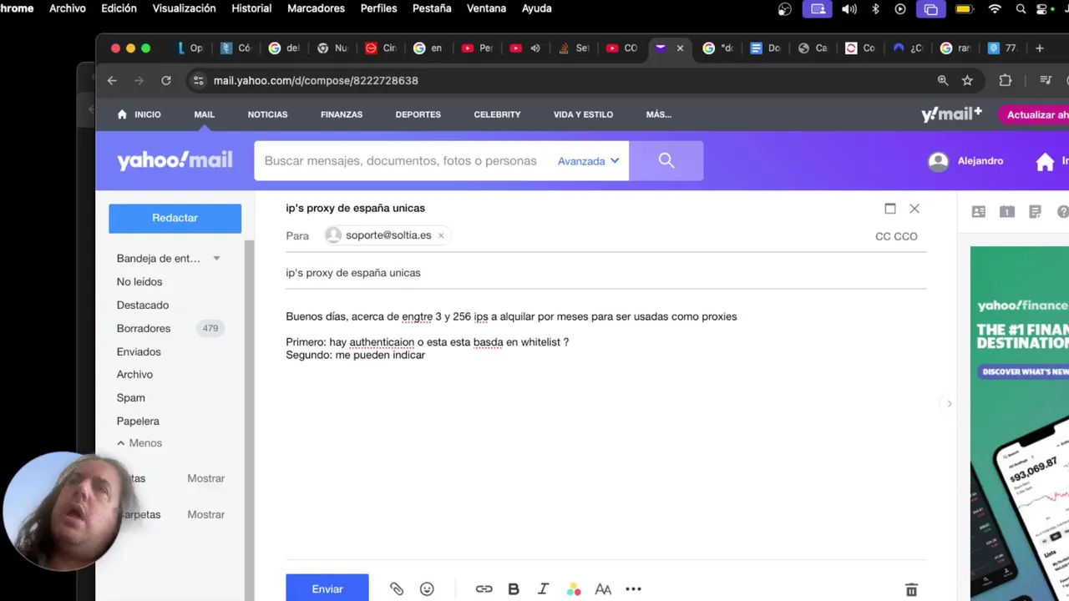Collapse the right ad panel chevron
The width and height of the screenshot is (1069, 601).
pyautogui.click(x=949, y=404)
